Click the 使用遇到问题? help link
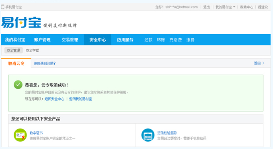Image resolution: width=273 pixels, height=149 pixels. point(45,63)
